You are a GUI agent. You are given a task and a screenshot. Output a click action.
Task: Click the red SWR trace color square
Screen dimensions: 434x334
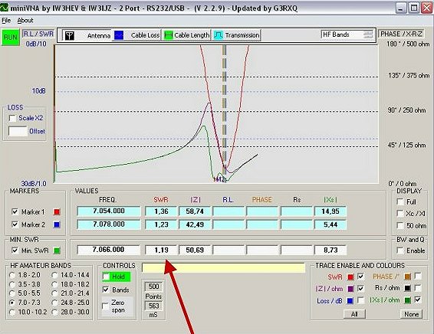tap(350, 277)
